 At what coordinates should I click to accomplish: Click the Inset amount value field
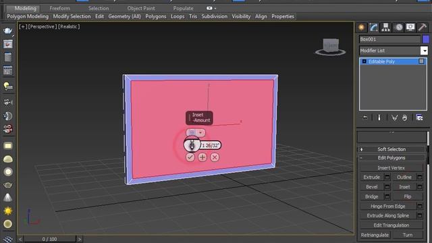210,145
